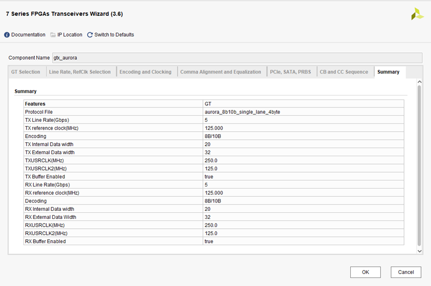Viewport: 431px width, 286px height.
Task: Select the Protocol File table row
Action: coord(114,112)
